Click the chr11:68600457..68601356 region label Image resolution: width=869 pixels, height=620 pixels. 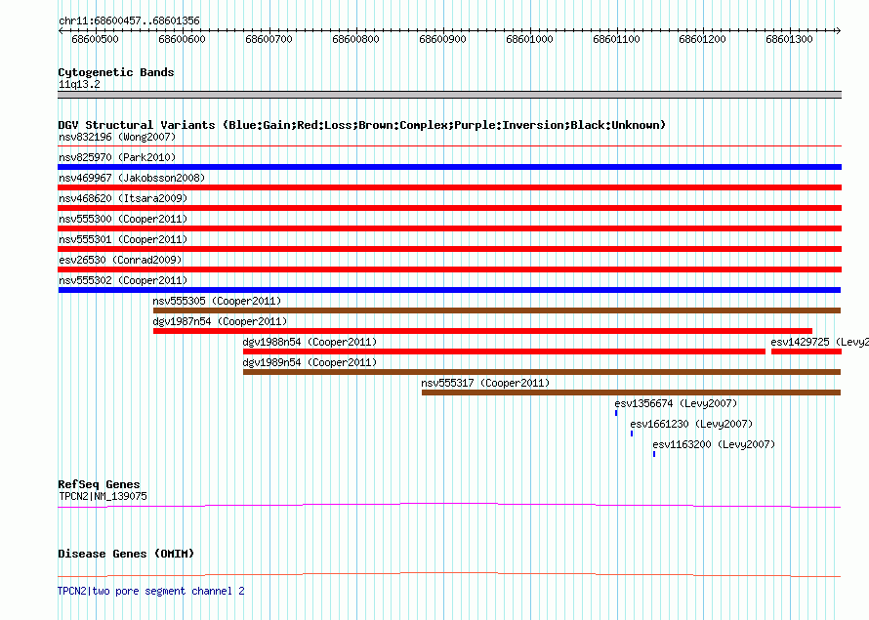[x=129, y=21]
